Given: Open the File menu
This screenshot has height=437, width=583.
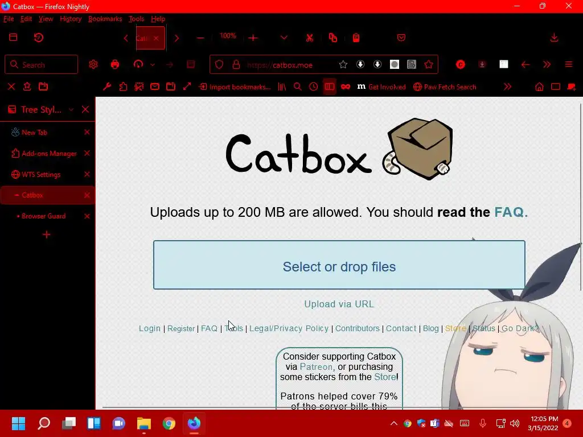Looking at the screenshot, I should click(x=9, y=19).
